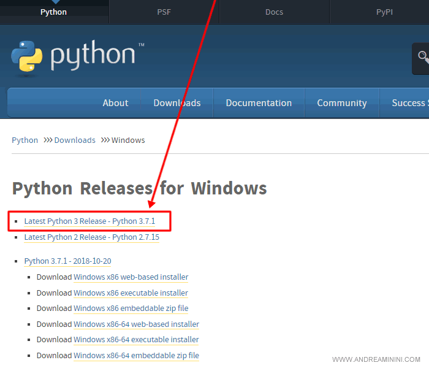
Task: Open Latest Python 3 Release - Python 3.7.1
Action: tap(89, 221)
